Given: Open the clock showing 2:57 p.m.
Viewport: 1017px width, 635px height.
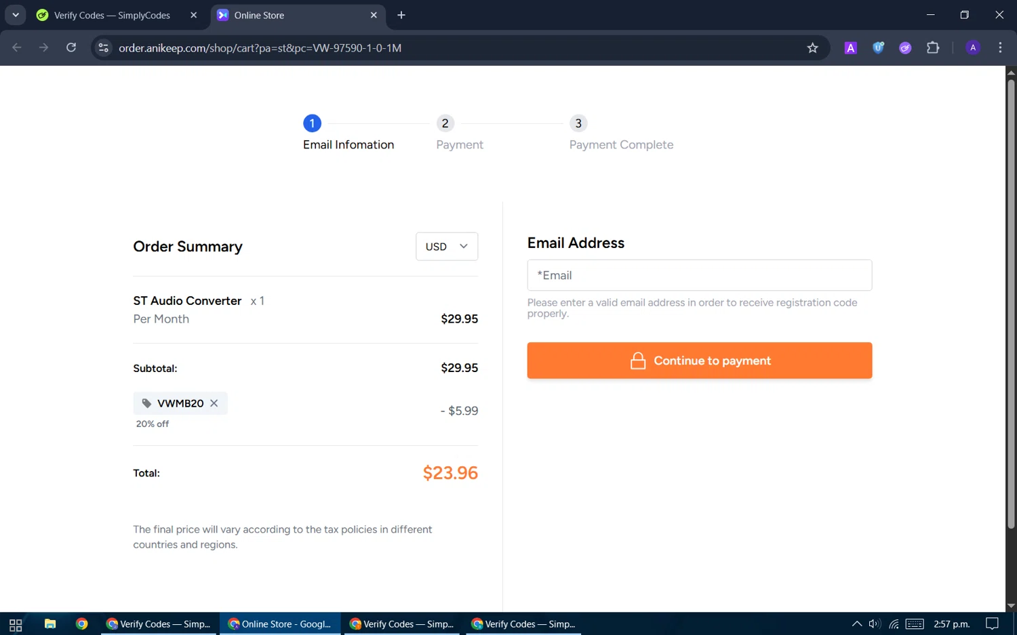Looking at the screenshot, I should [951, 624].
